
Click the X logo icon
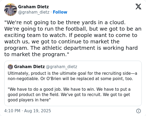point(138,7)
